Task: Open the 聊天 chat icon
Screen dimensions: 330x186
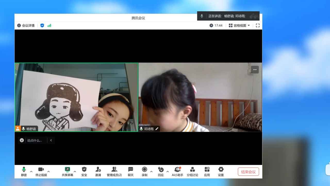Action: [x=131, y=170]
